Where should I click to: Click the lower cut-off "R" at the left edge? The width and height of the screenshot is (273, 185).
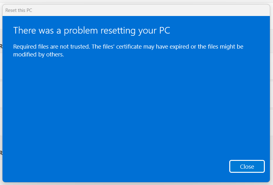click(x=1, y=153)
